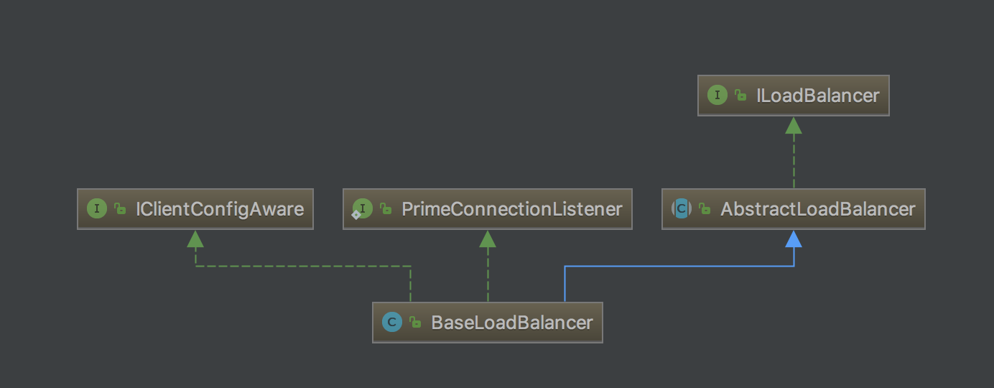Click the green arrowhead below ILoadBalancer

794,126
